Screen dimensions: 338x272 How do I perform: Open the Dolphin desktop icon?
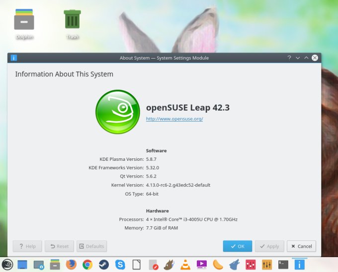point(24,24)
